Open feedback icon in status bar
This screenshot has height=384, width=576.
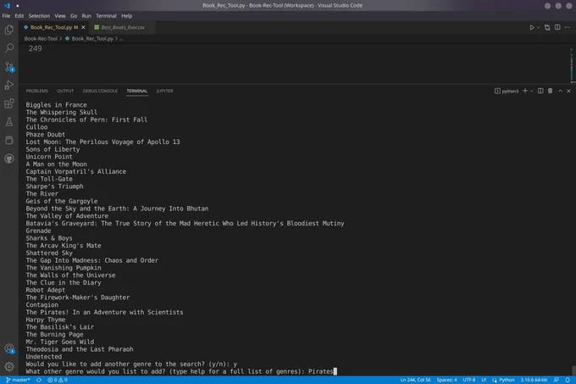557,380
